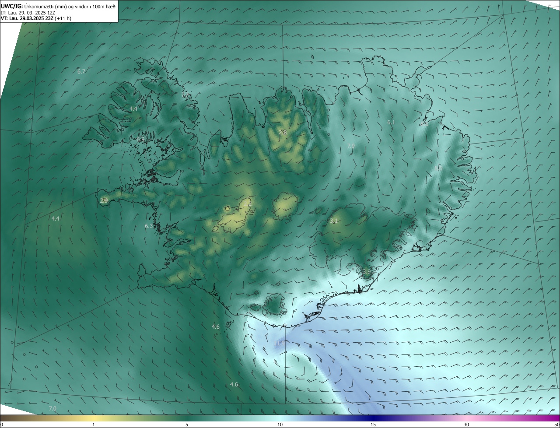Viewport: 560px width, 428px height.
Task: Select the colour scale tick label 5
Action: pos(187,425)
